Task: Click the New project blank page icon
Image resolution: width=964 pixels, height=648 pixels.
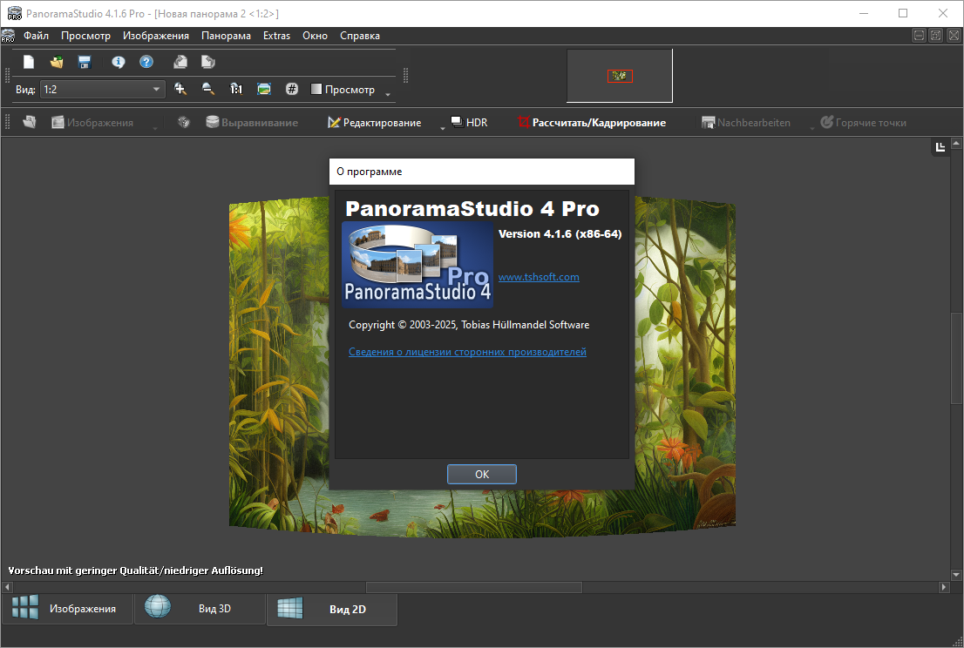Action: pyautogui.click(x=29, y=62)
